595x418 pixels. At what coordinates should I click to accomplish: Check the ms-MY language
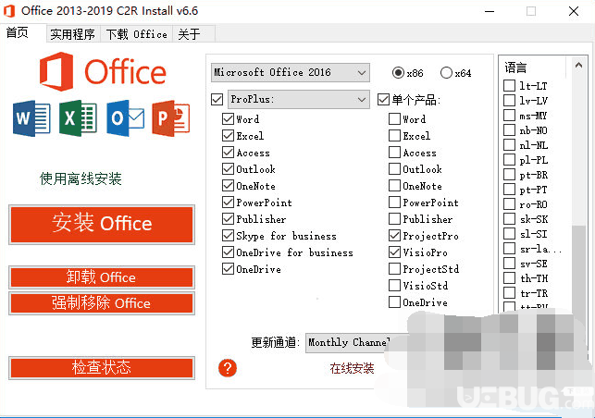point(509,116)
